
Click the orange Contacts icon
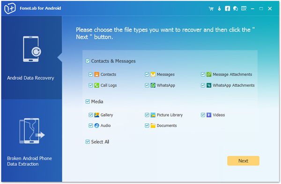pyautogui.click(x=97, y=74)
